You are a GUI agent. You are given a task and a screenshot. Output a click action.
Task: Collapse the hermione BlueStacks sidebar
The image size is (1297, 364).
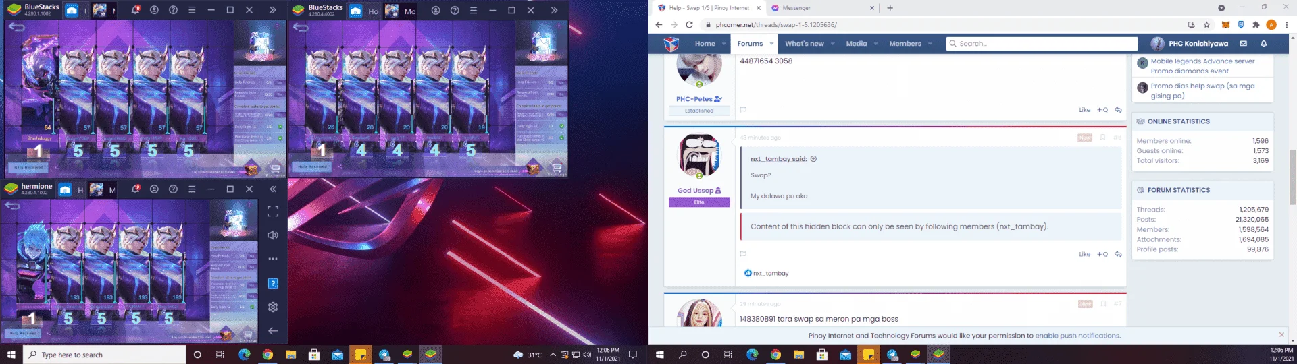pyautogui.click(x=273, y=189)
